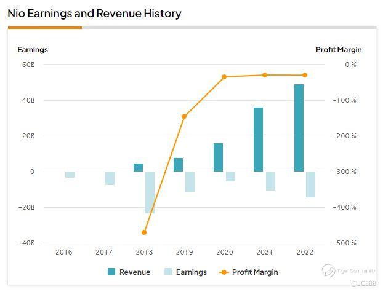Select the 2021 revenue bar
The width and height of the screenshot is (383, 292).
[x=259, y=140]
